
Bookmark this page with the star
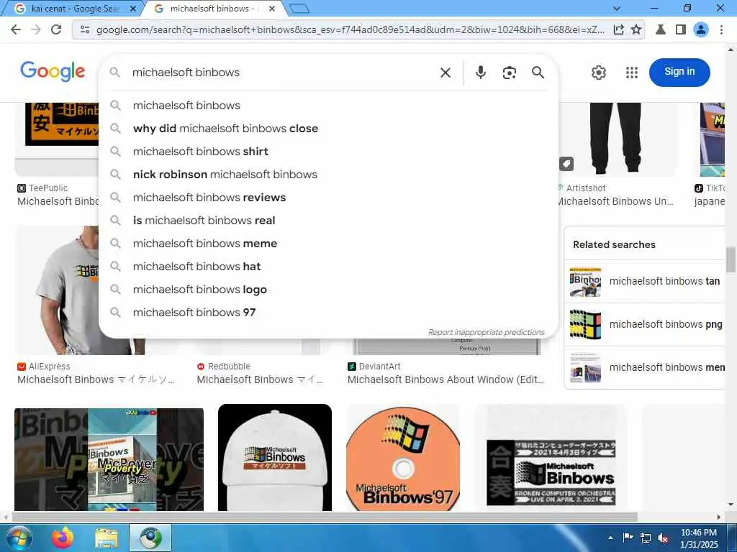[x=636, y=29]
